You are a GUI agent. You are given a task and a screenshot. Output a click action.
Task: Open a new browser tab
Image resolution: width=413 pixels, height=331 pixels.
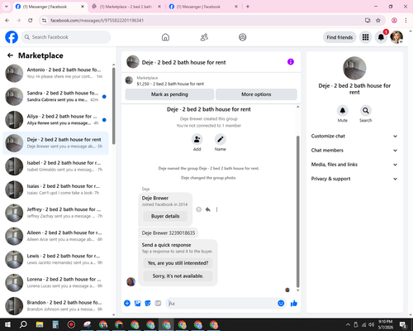click(248, 7)
